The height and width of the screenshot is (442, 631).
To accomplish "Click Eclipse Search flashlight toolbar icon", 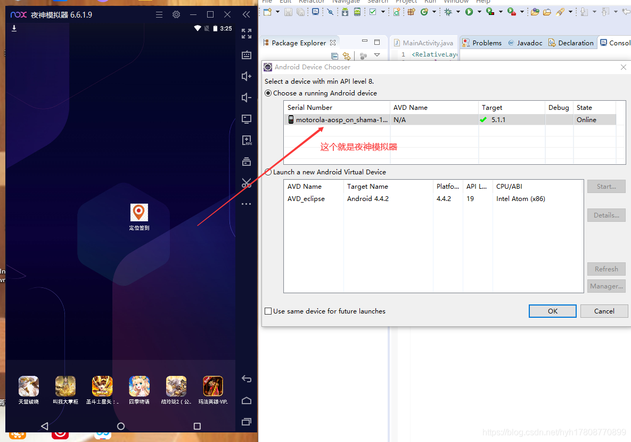I will pyautogui.click(x=560, y=12).
